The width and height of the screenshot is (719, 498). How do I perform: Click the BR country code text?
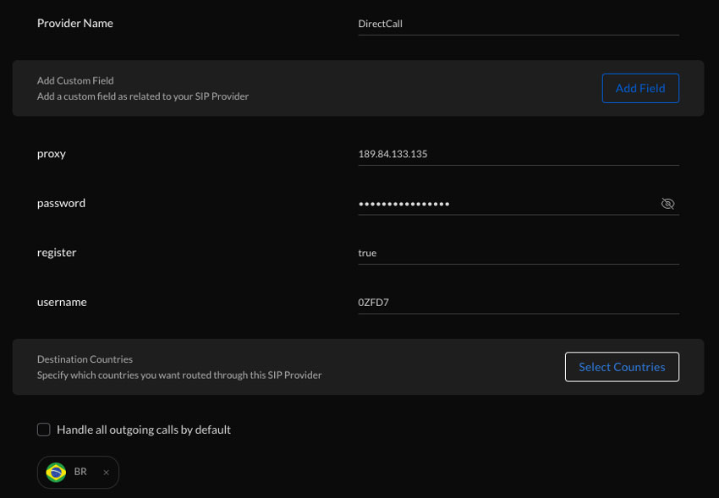click(x=80, y=472)
